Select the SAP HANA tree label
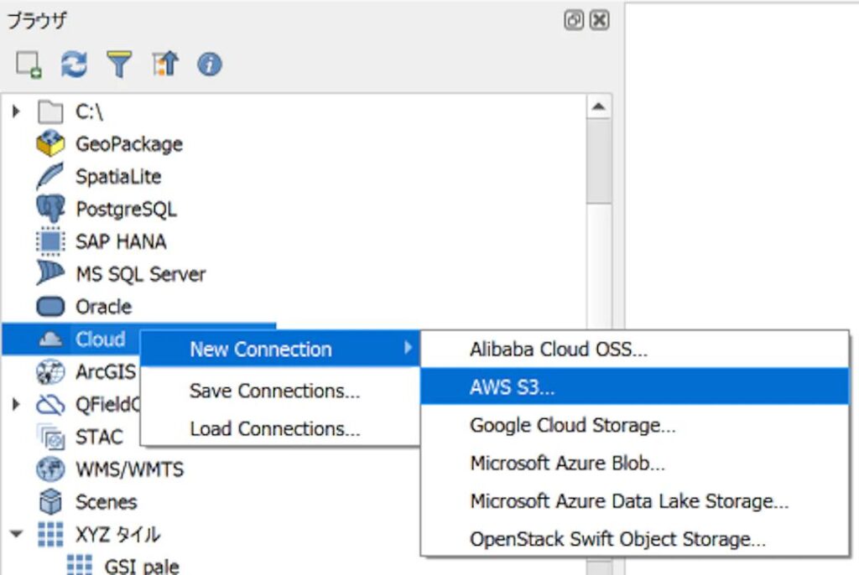 (121, 241)
